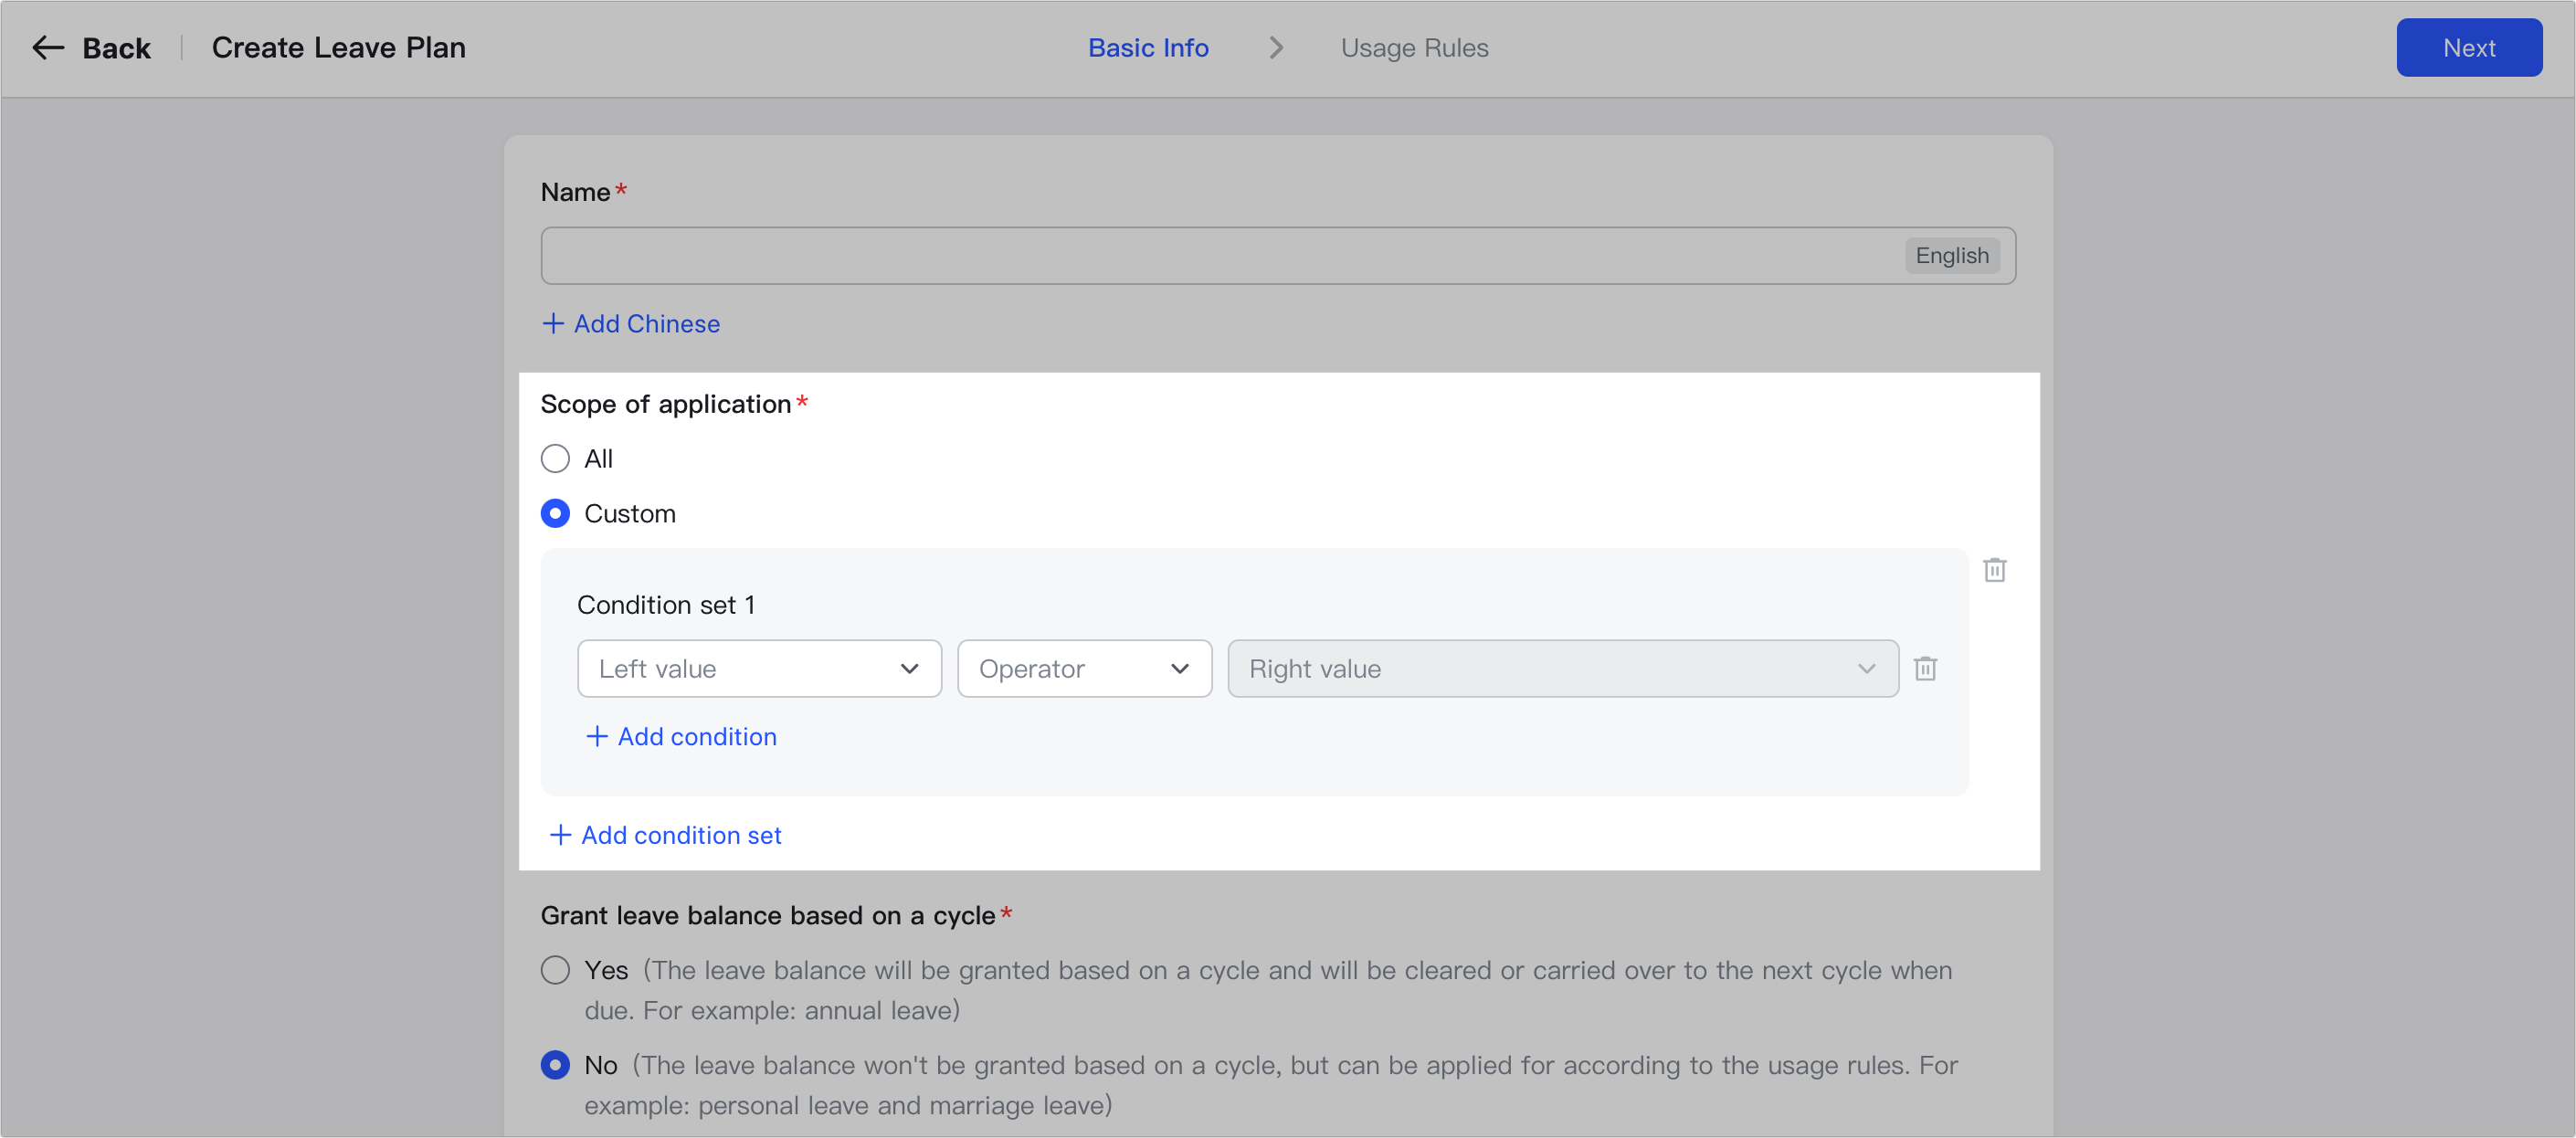Choose No for cycle-based leave balance
This screenshot has height=1138, width=2576.
pos(555,1065)
